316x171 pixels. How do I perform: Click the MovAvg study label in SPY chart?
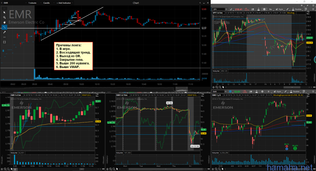click(292, 13)
